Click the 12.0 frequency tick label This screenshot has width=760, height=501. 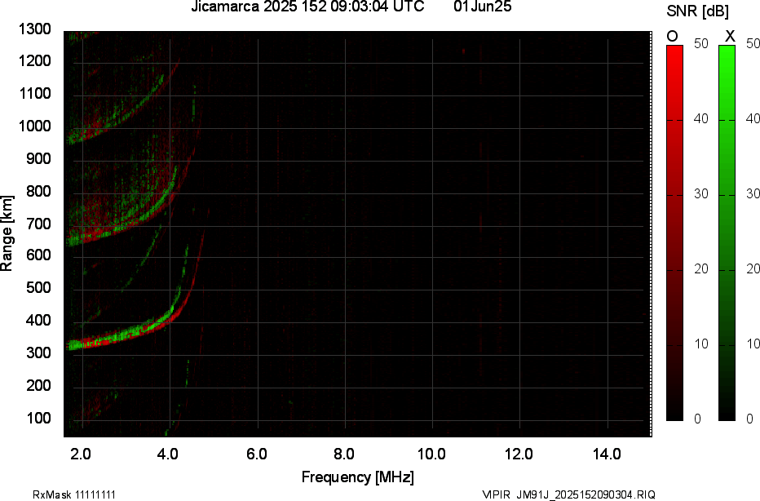pyautogui.click(x=519, y=454)
